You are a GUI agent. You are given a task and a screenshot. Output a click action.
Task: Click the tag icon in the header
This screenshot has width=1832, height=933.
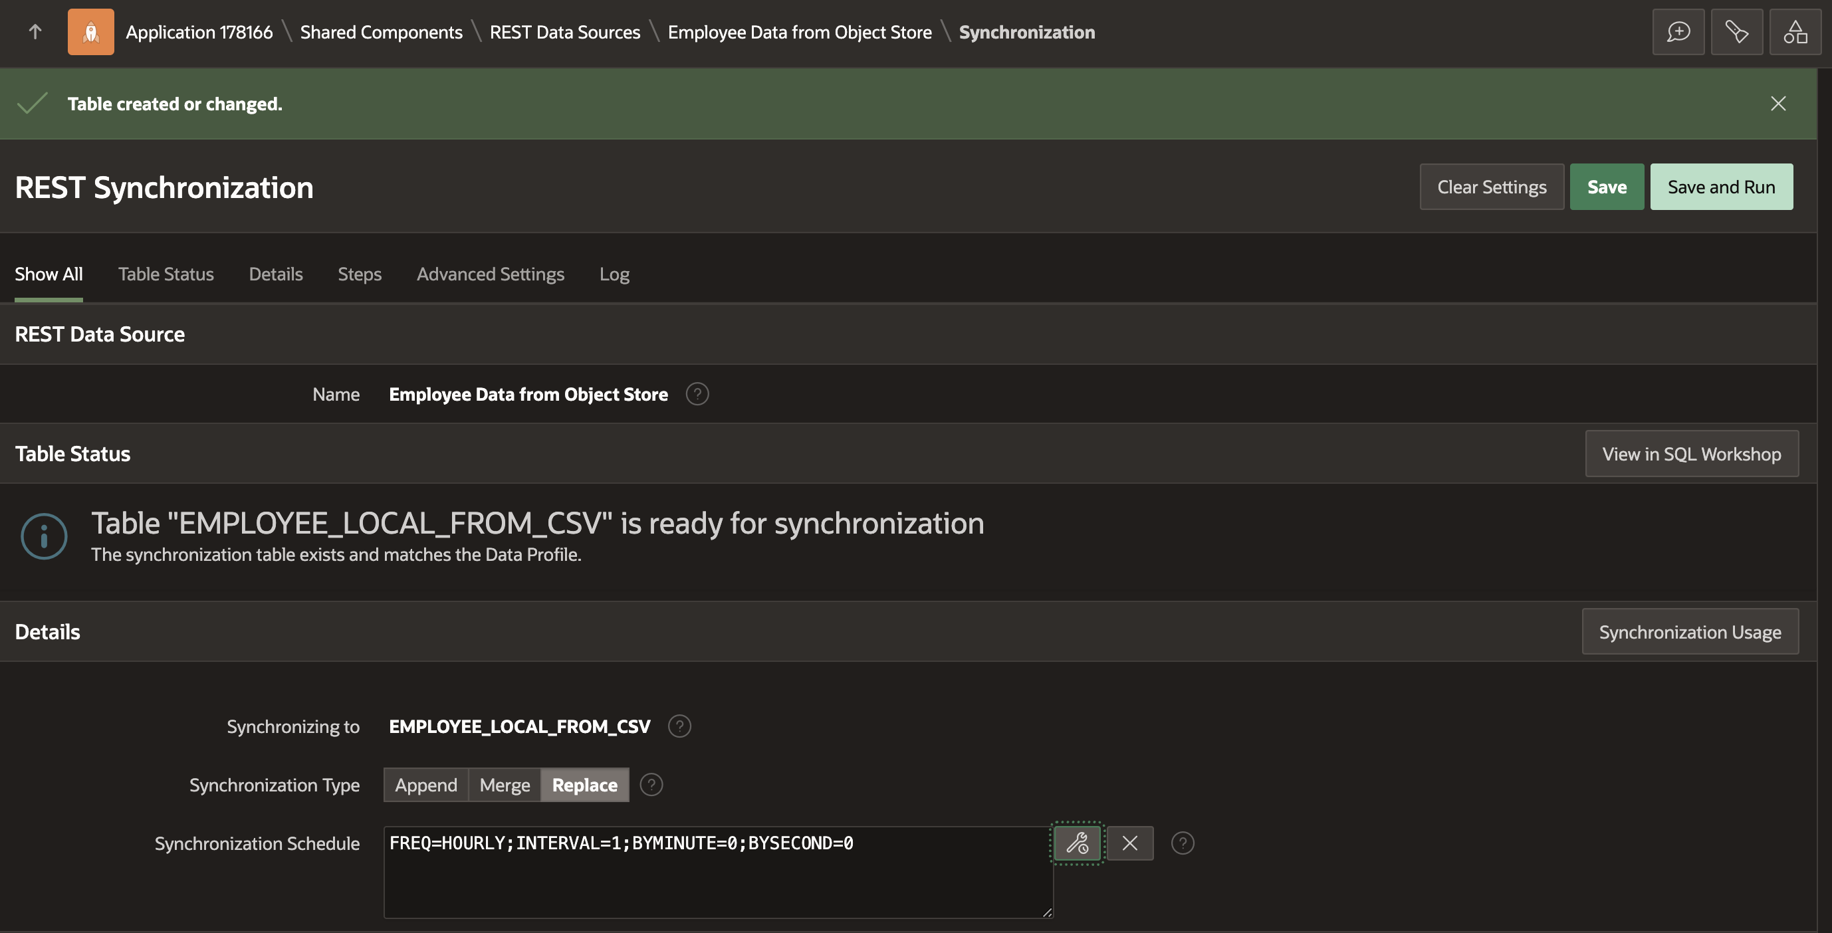click(x=1736, y=32)
